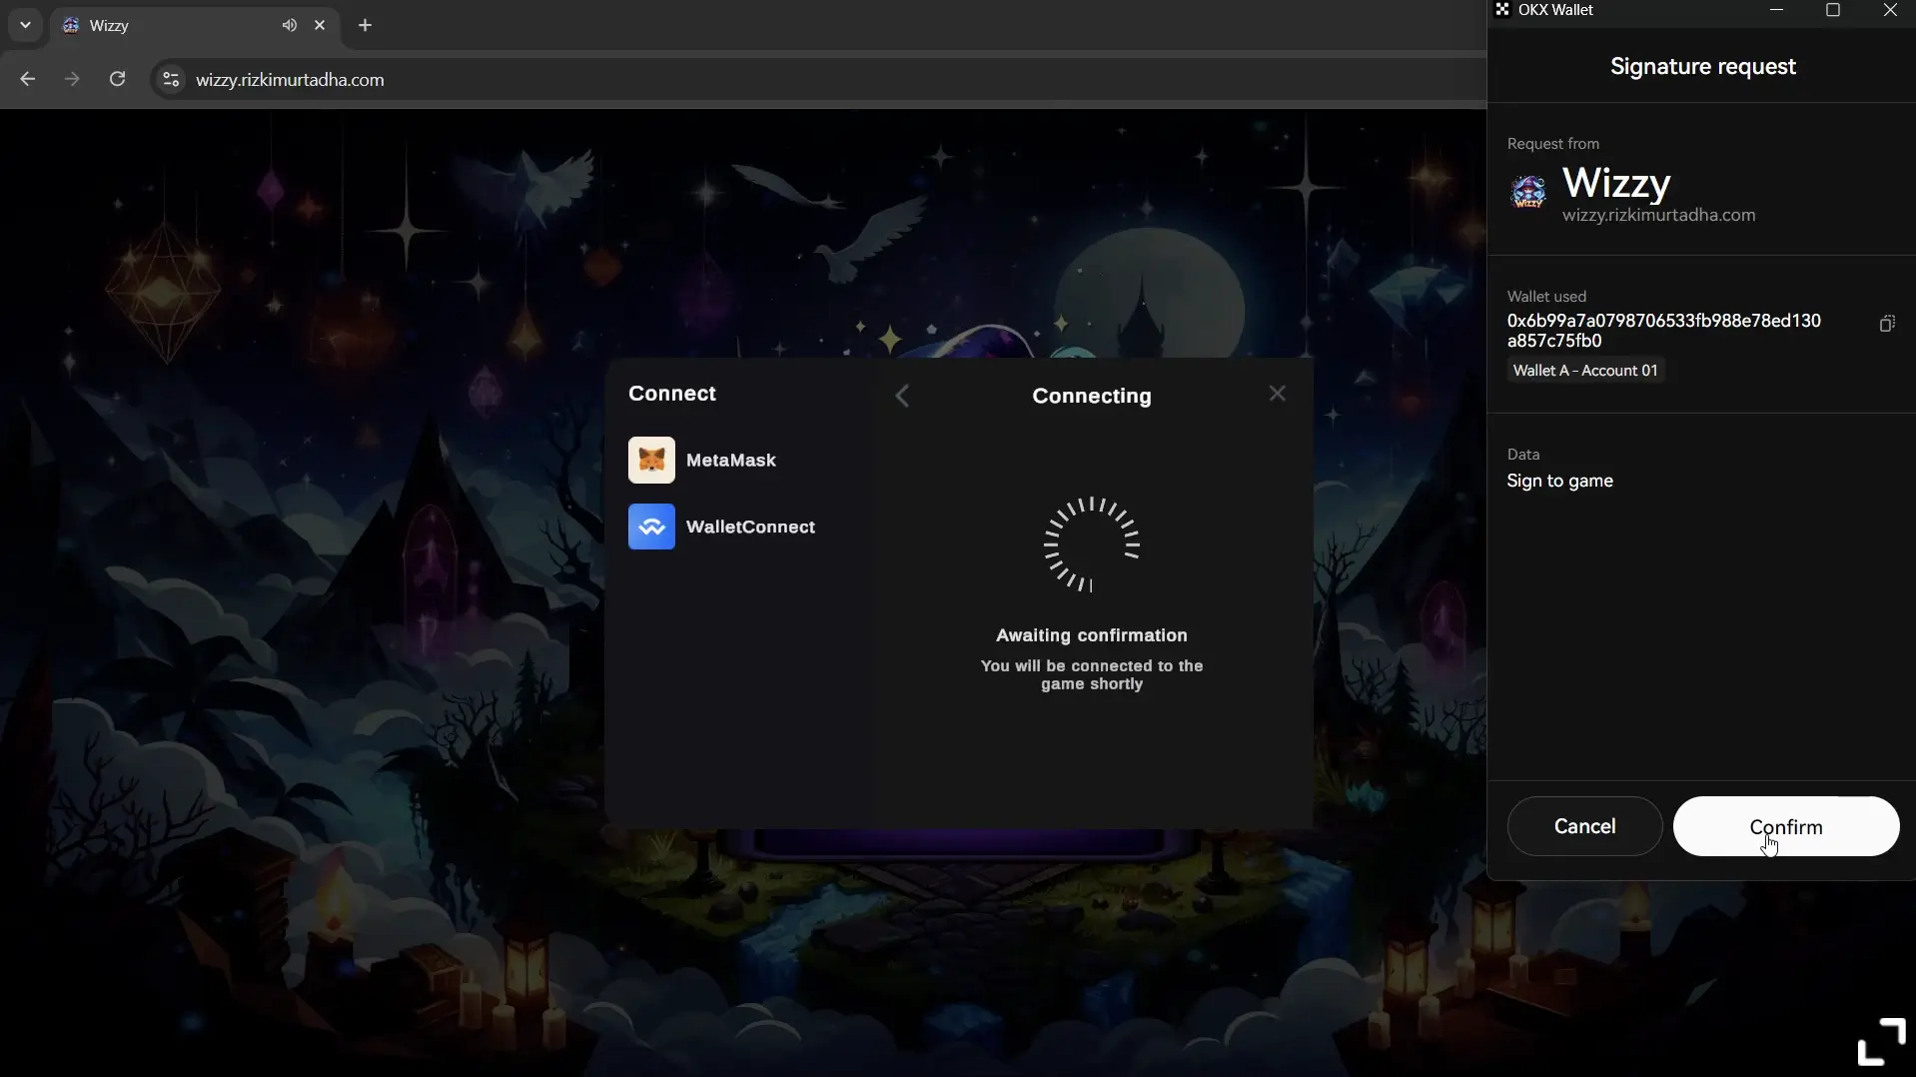Go back from Connecting panel
Viewport: 1916px width, 1077px height.
pos(902,396)
